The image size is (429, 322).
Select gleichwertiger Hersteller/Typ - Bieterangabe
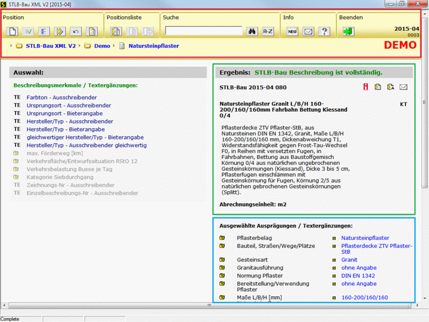[85, 137]
